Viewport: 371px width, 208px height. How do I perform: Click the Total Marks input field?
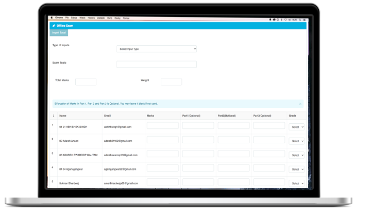86,82
